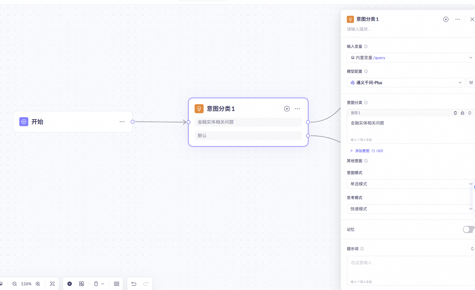The image size is (475, 290).
Task: Click the info icon beside 其他意图
Action: coord(366,161)
